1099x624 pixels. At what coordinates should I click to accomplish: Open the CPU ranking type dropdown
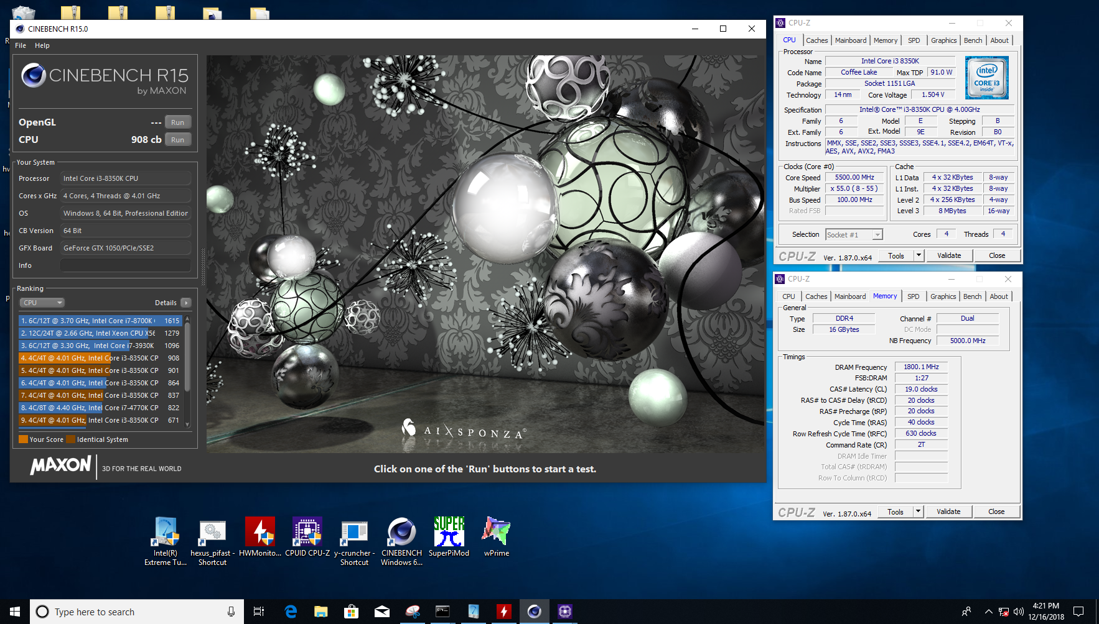coord(42,303)
